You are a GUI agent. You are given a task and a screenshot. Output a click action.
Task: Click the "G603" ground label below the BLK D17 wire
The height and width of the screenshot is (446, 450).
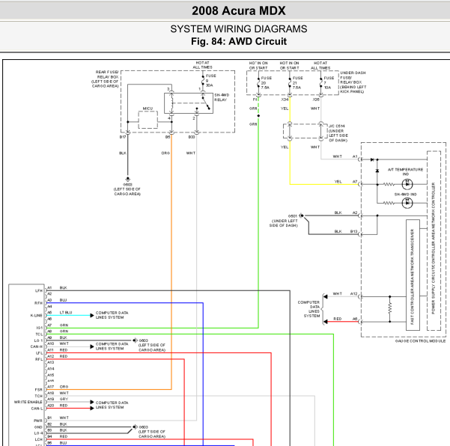pos(127,185)
